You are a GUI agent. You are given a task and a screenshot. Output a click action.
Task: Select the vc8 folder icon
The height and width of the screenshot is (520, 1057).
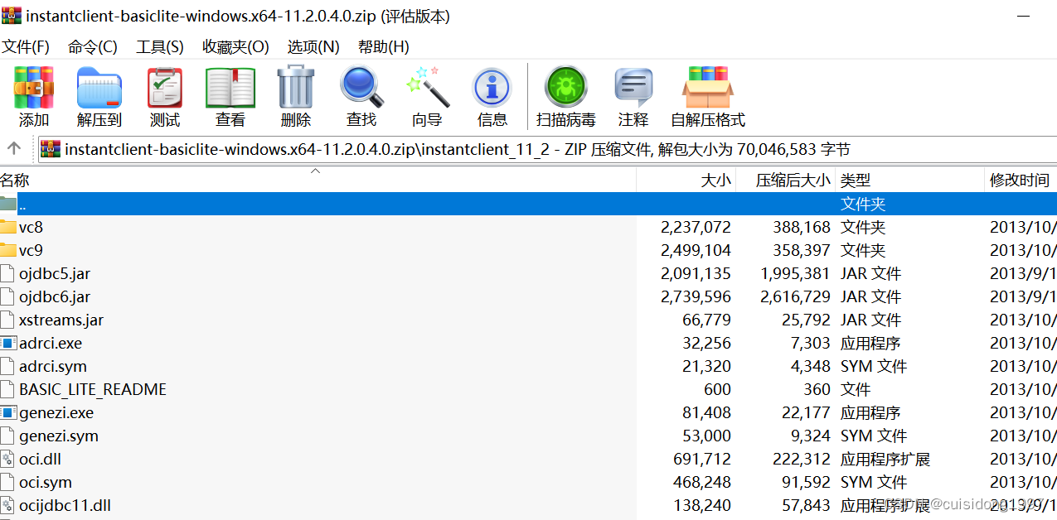tap(8, 227)
